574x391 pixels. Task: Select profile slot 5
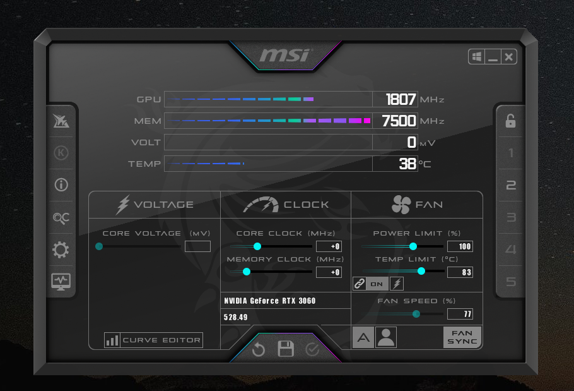(511, 282)
